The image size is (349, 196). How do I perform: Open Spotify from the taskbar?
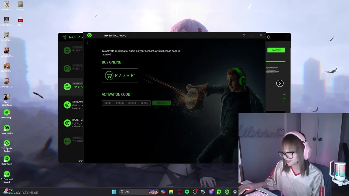[187, 192]
